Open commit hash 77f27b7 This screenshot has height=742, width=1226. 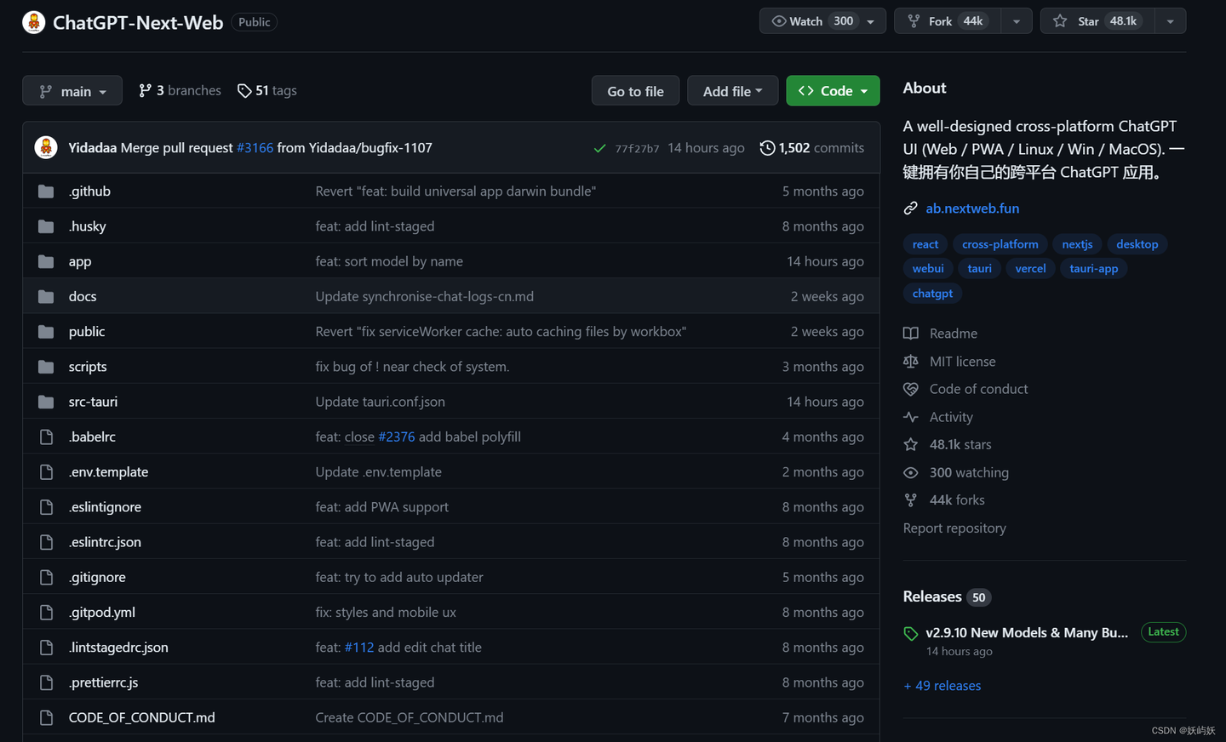(637, 149)
